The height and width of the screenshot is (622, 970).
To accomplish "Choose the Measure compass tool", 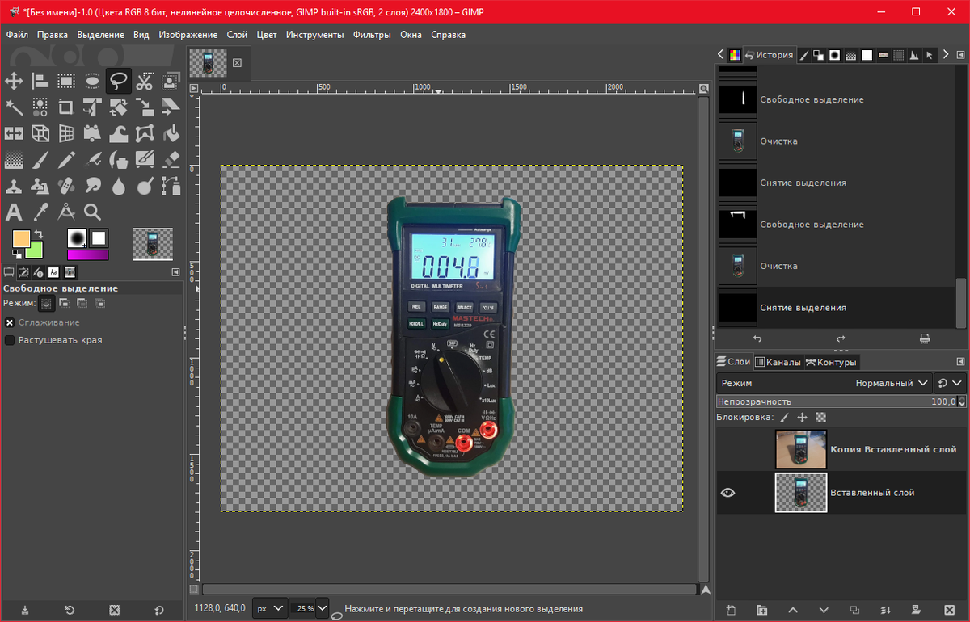I will (66, 212).
